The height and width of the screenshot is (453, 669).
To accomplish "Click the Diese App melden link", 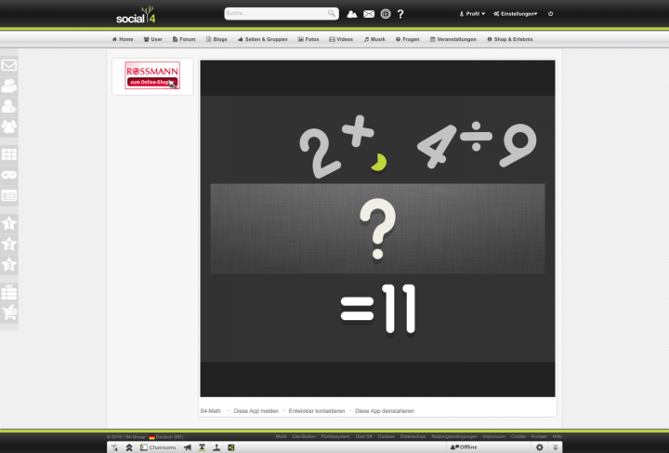I will 256,410.
